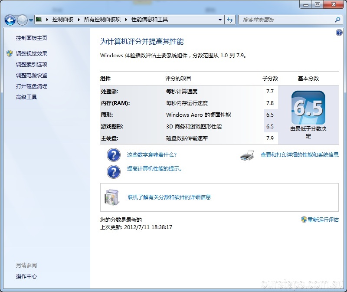Open 提高计算机性能的提示 link
Screen dimensions: 347x292
154,169
